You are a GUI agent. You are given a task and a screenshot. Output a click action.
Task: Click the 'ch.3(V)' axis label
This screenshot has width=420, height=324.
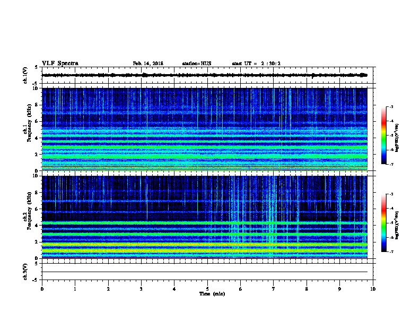(x=25, y=272)
